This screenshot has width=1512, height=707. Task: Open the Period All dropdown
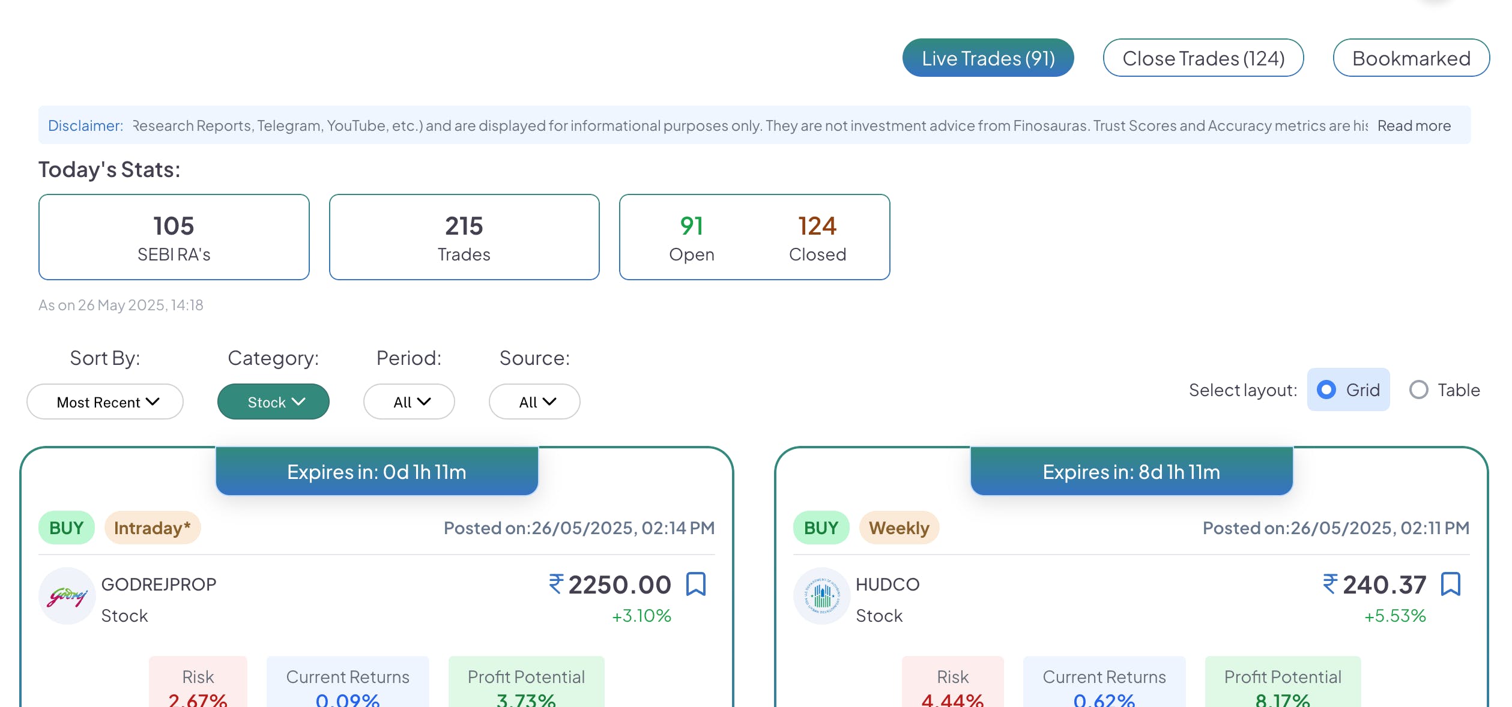point(409,402)
